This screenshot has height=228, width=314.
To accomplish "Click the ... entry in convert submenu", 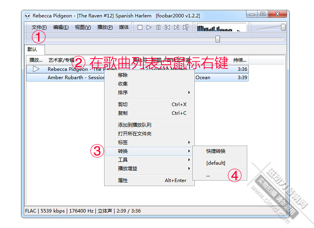I will coord(208,175).
